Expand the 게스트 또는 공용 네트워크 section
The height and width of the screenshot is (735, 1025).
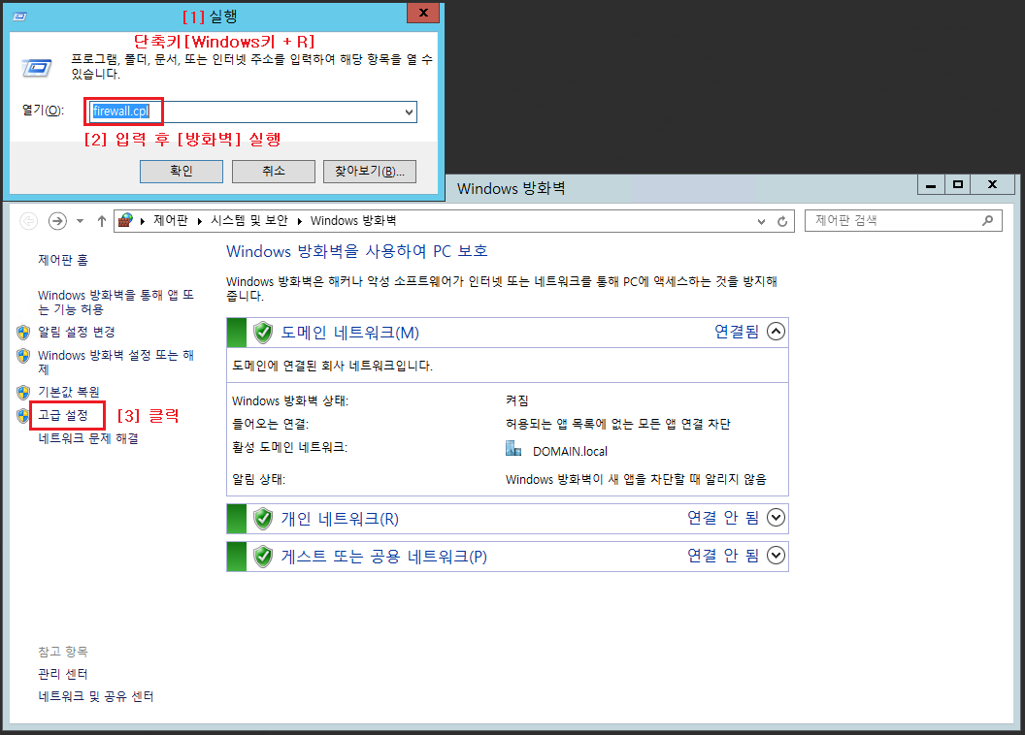pyautogui.click(x=776, y=556)
